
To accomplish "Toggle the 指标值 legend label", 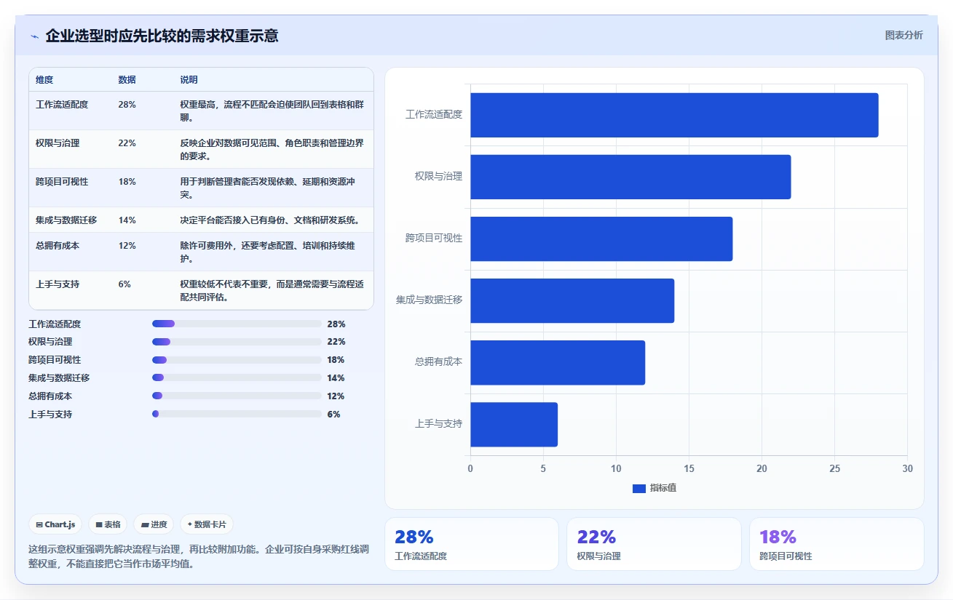I will pos(663,488).
